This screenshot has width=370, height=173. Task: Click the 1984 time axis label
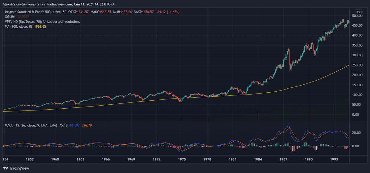click(258, 159)
